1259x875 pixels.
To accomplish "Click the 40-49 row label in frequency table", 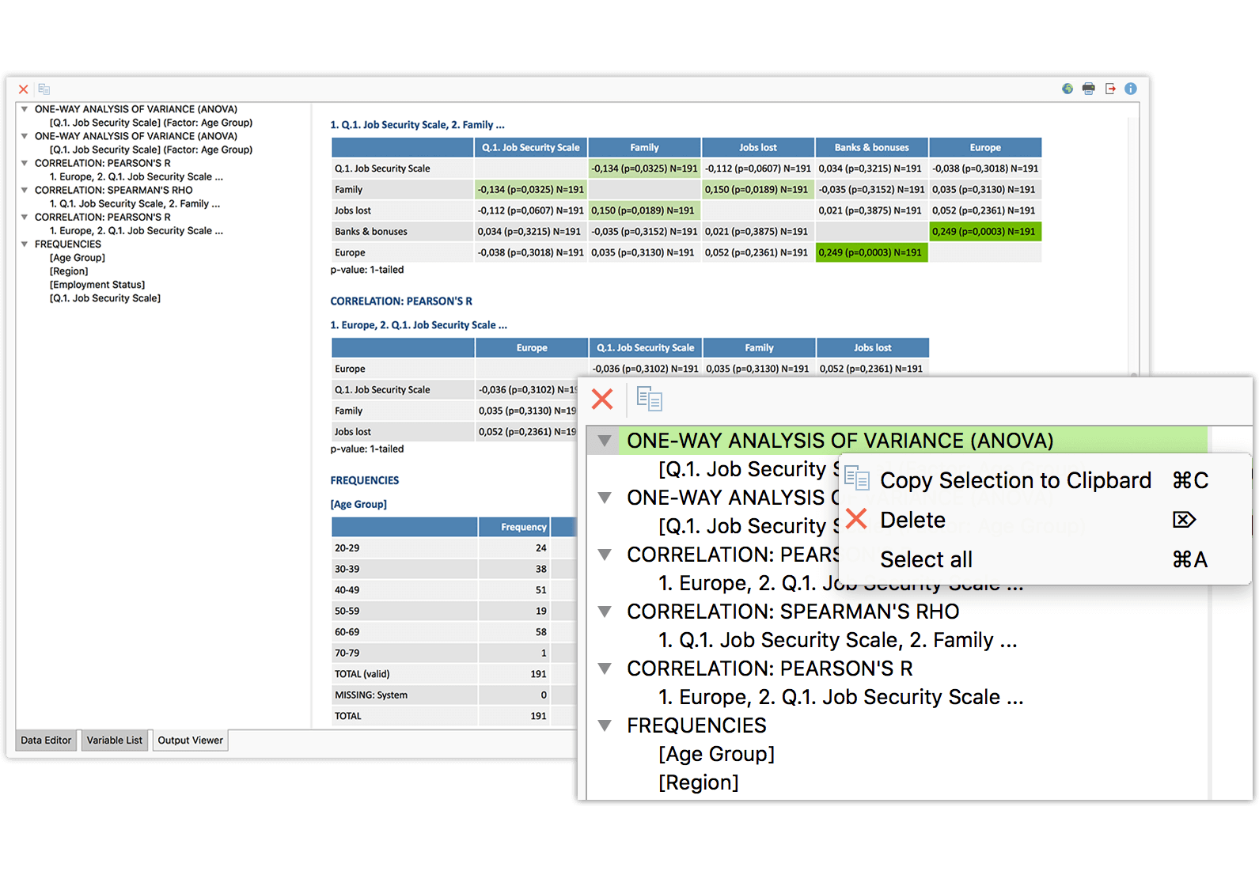I will click(x=347, y=590).
